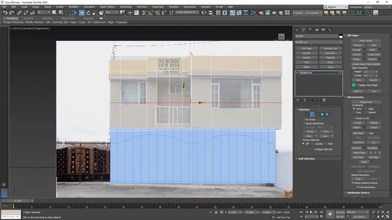
Task: Activate the Select and Scale tool
Action: tap(95, 13)
